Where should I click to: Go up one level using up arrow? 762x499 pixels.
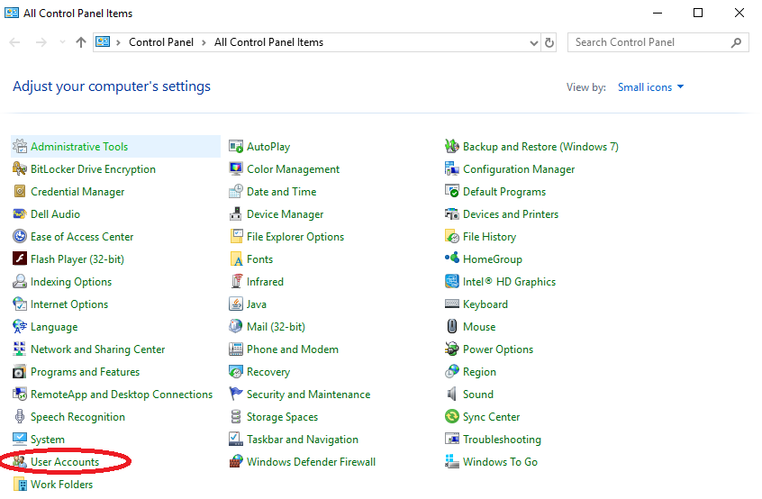(x=81, y=42)
